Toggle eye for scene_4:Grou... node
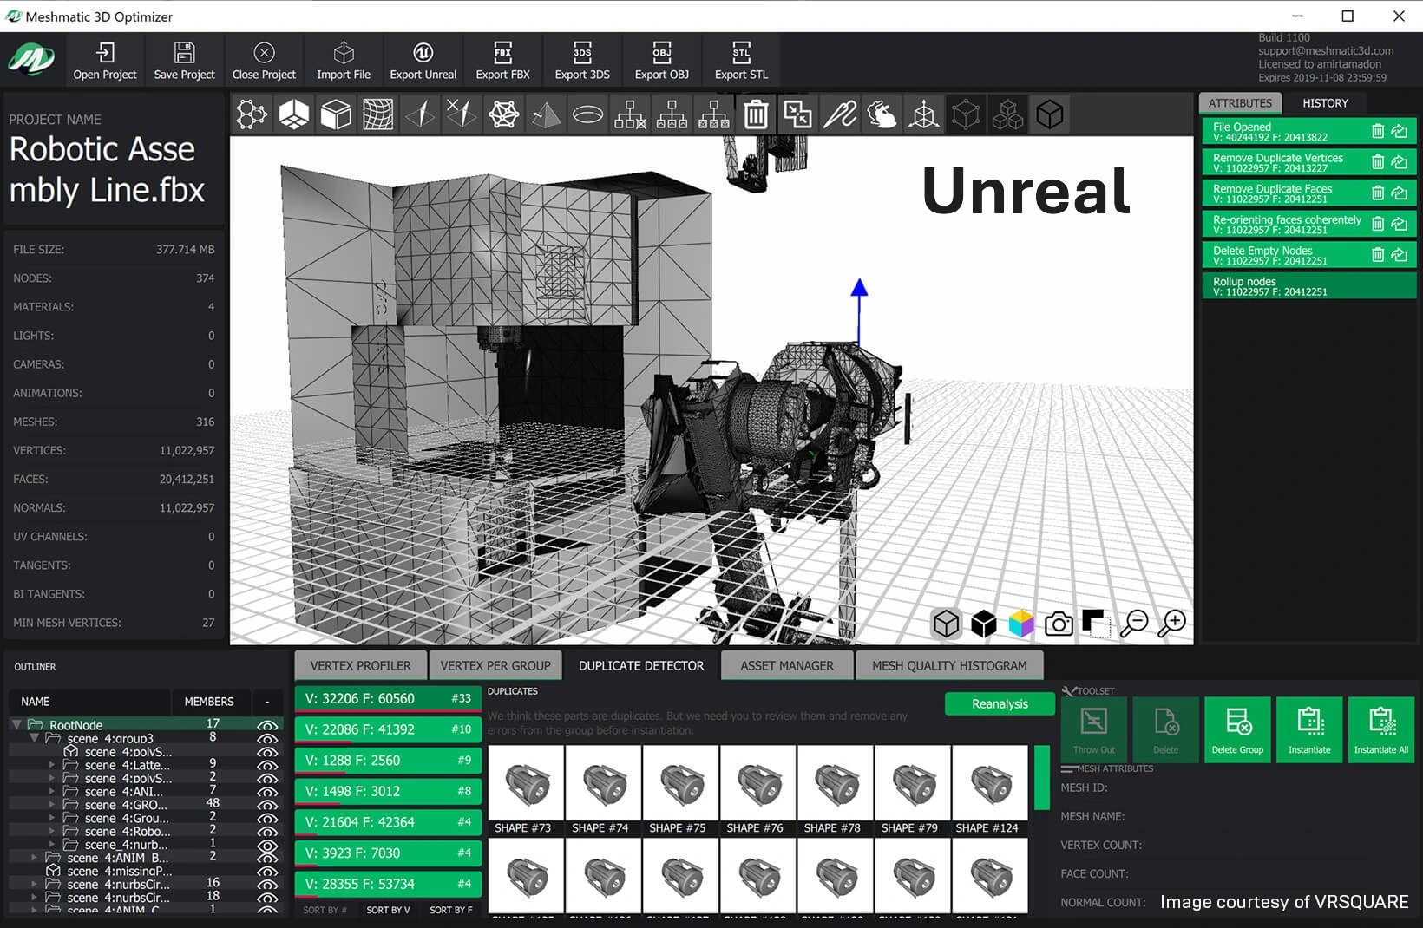 point(268,819)
